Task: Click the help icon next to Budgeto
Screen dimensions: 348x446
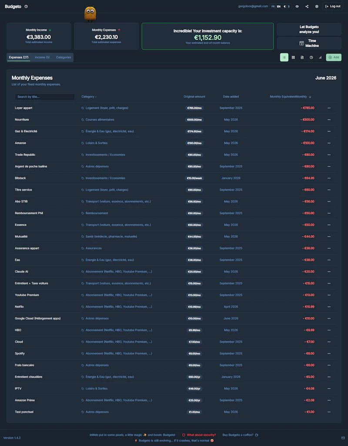Action: click(26, 7)
